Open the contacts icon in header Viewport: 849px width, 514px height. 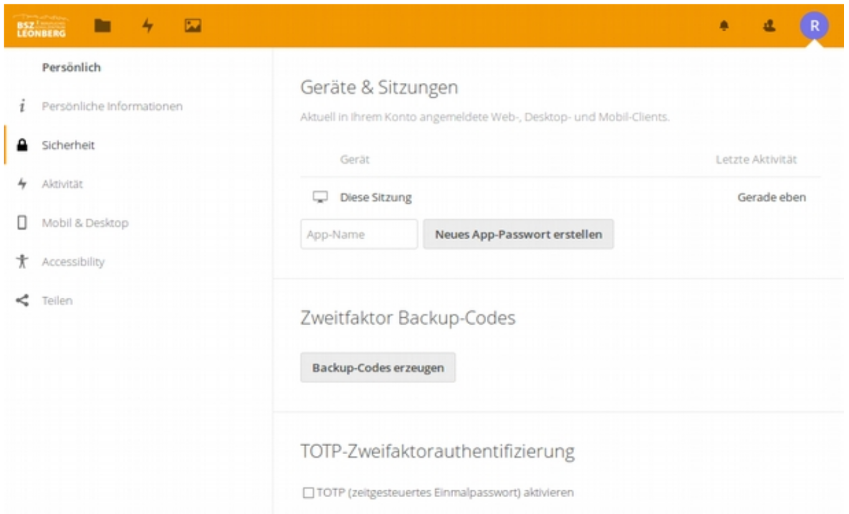768,26
